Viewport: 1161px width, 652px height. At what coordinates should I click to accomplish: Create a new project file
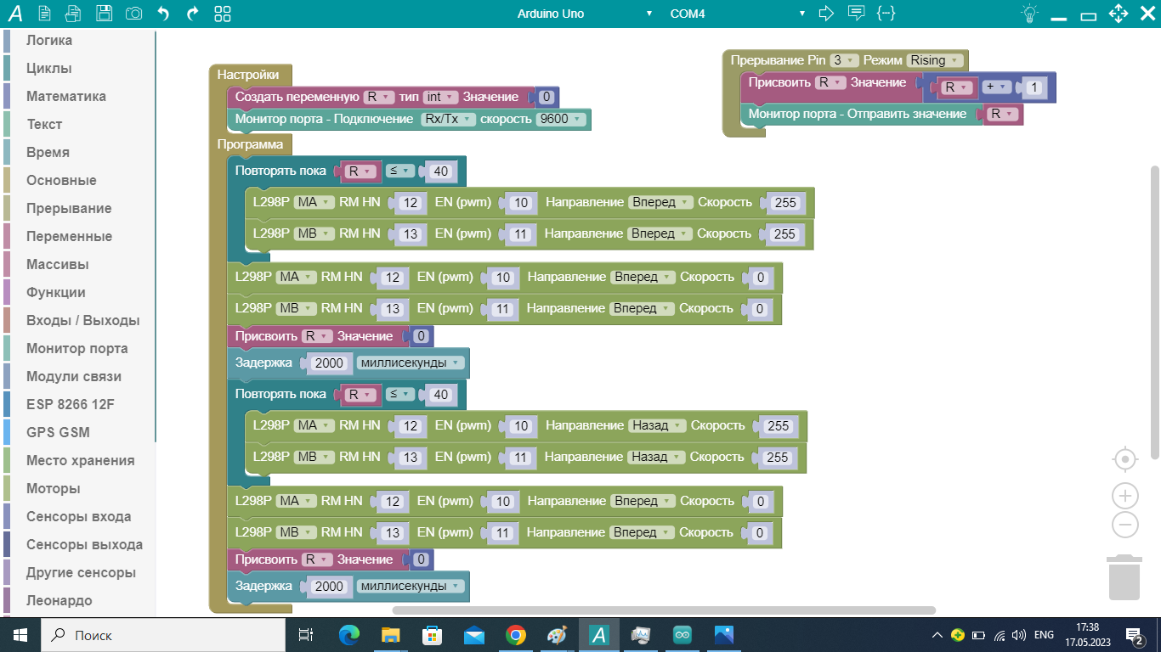point(45,14)
